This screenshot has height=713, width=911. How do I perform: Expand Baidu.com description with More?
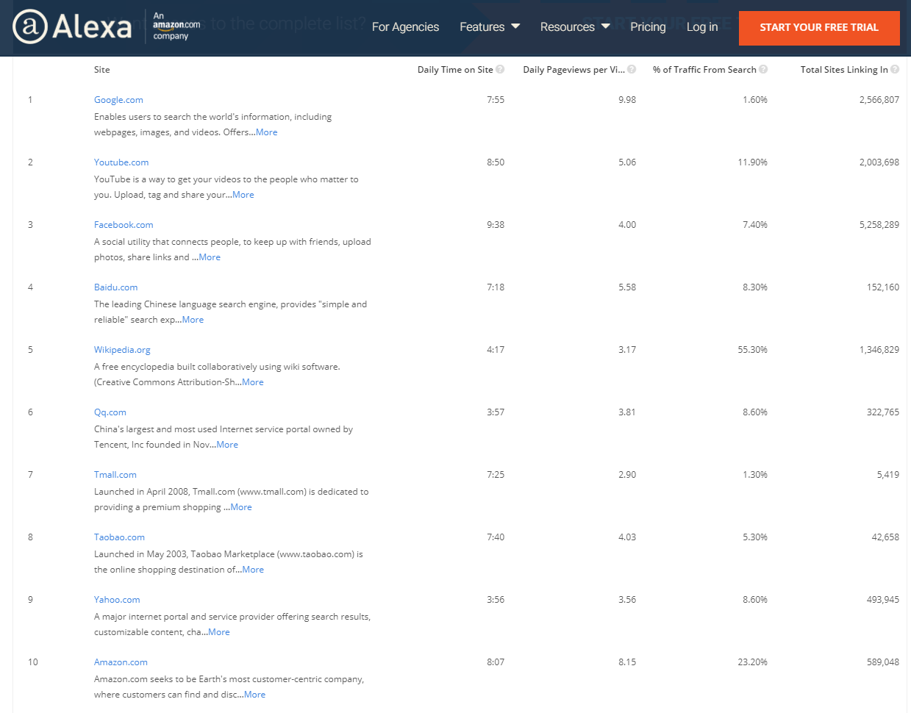[193, 320]
